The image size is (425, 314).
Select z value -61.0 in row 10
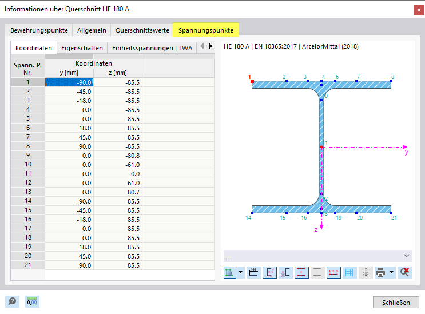tap(118, 165)
